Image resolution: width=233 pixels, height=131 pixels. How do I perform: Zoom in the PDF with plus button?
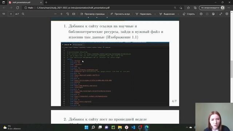[62, 14]
